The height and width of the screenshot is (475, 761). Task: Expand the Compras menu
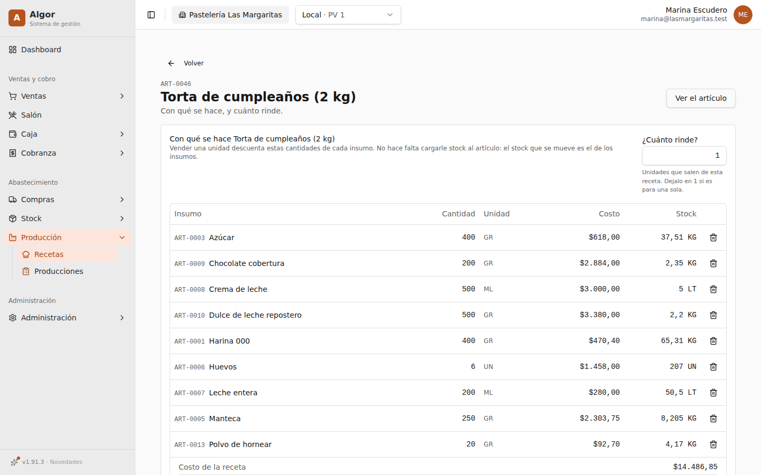click(x=68, y=199)
